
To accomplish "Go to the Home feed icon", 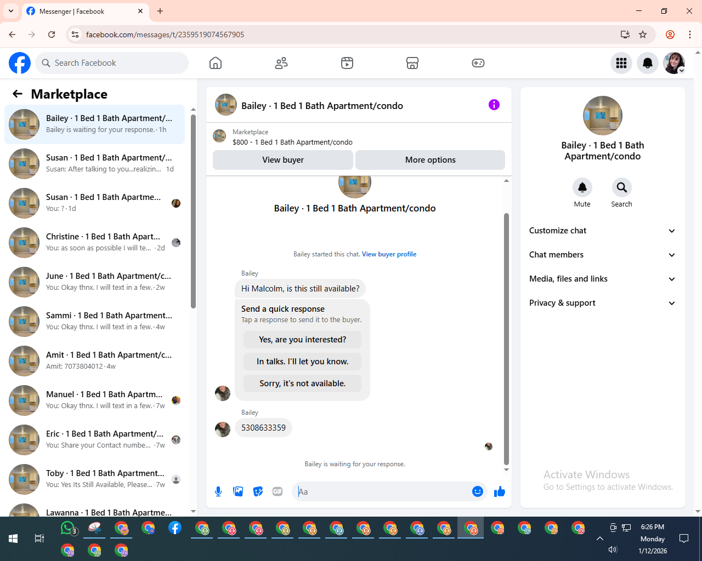I will [x=216, y=63].
